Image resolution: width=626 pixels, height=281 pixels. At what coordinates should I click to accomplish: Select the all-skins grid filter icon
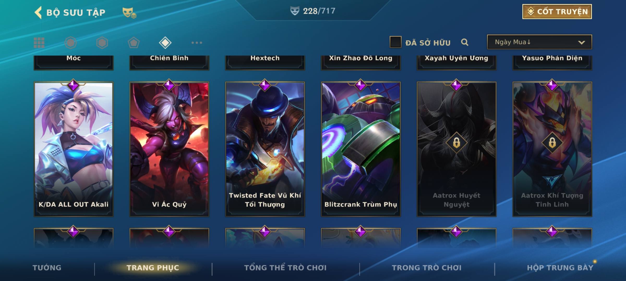(39, 43)
